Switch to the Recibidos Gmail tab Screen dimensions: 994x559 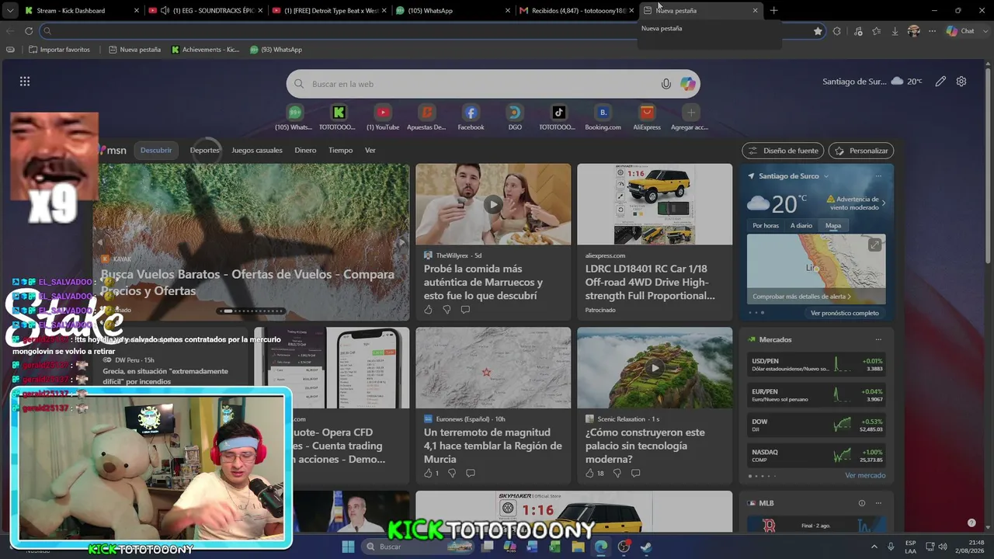click(575, 11)
